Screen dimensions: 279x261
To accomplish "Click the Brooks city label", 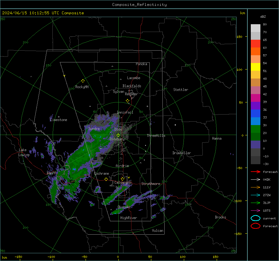I will 220,217.
